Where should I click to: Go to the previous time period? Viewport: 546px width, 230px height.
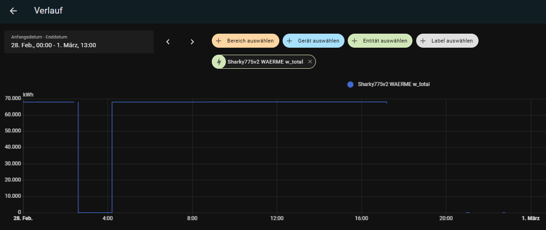pos(168,42)
